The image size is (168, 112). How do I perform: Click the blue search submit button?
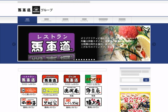pos(146,80)
